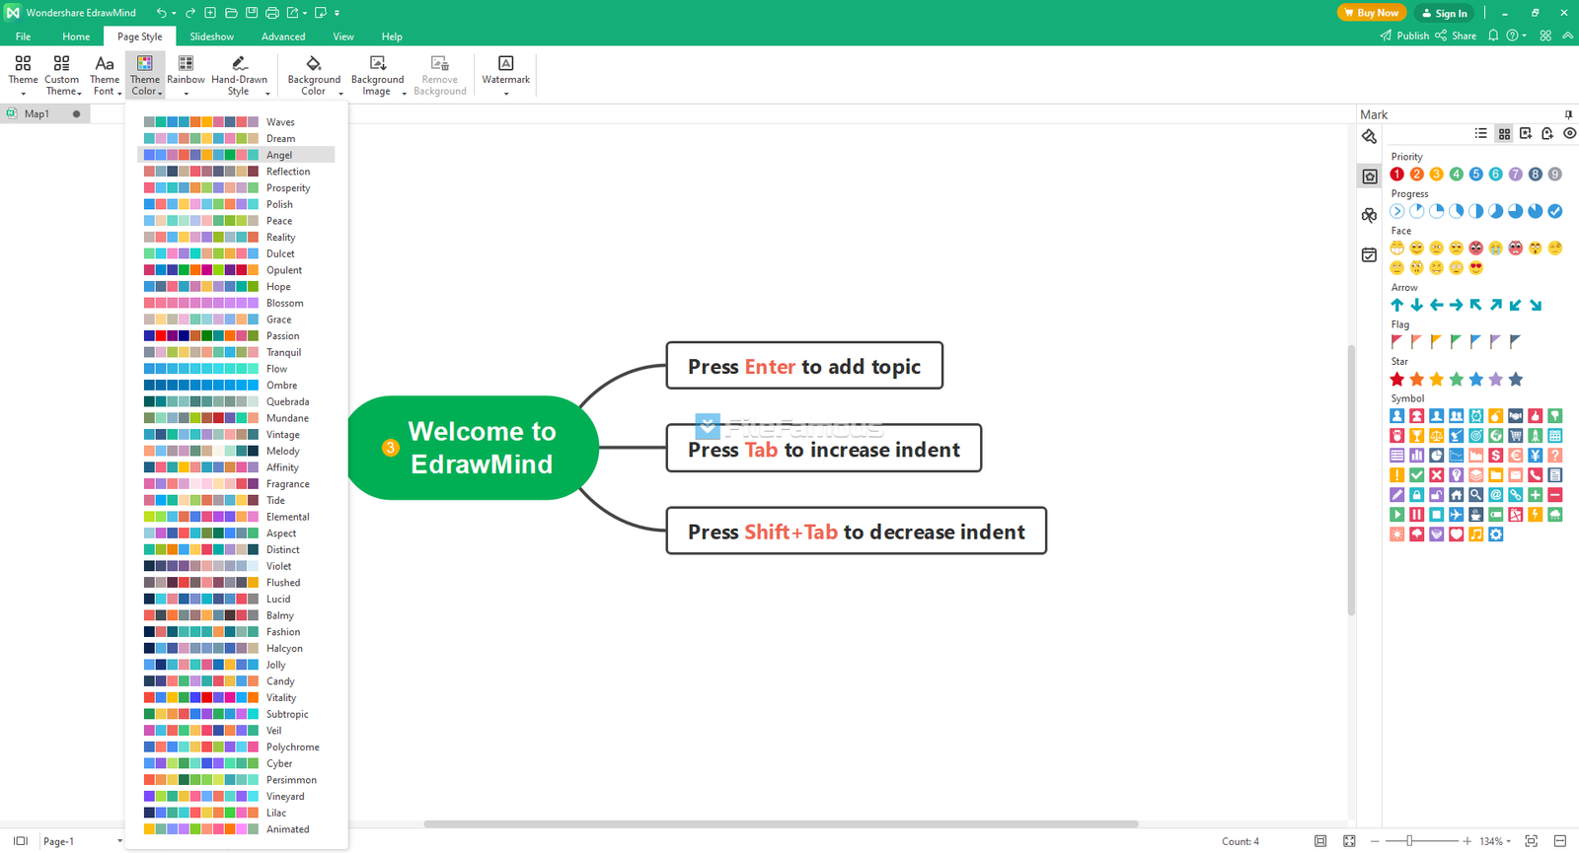Viewport: 1579px width, 853px height.
Task: Open the View tab
Action: click(x=343, y=36)
